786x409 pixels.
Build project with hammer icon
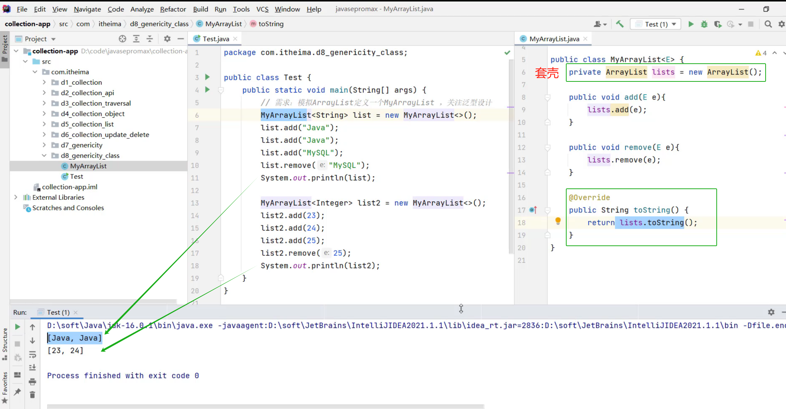click(x=620, y=24)
